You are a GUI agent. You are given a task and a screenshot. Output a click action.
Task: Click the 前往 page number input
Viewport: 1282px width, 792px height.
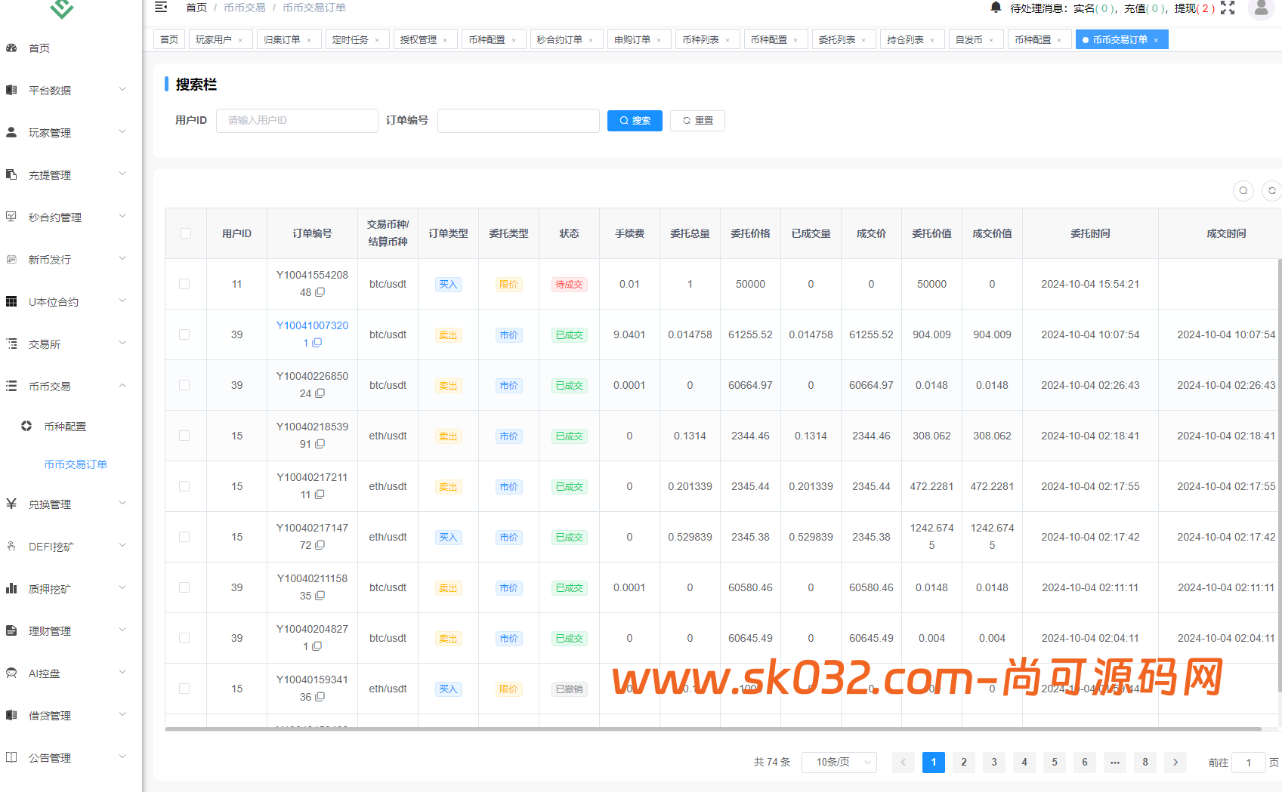(x=1249, y=763)
